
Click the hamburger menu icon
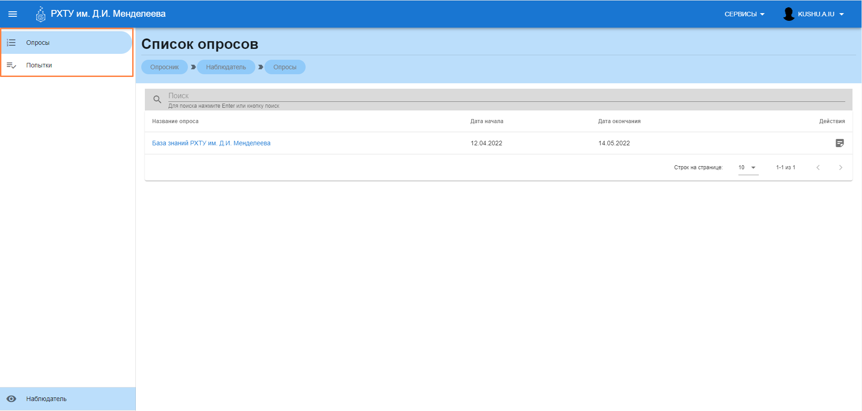(x=13, y=14)
